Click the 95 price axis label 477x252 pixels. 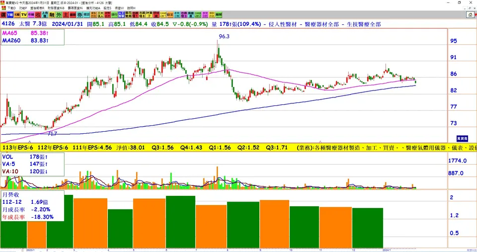(x=454, y=41)
